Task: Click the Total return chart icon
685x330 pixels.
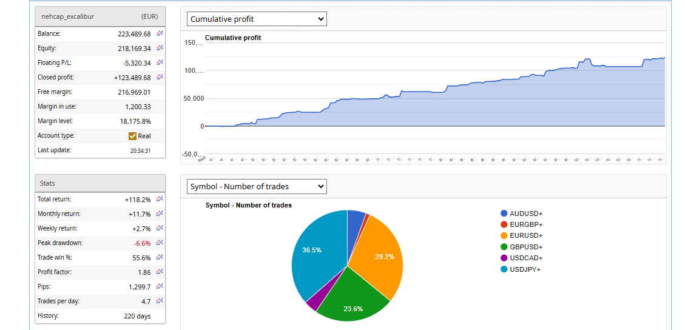Action: (x=160, y=199)
